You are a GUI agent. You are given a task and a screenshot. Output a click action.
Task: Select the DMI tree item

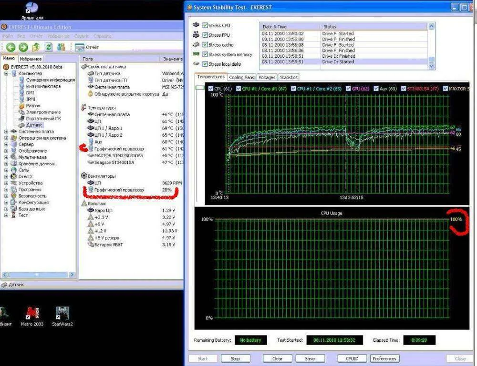[30, 93]
